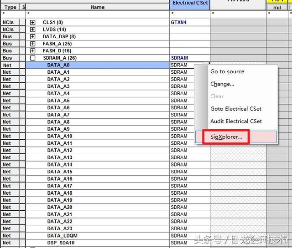Click the Name column filter field
292x248 pixels.
[x=98, y=14]
